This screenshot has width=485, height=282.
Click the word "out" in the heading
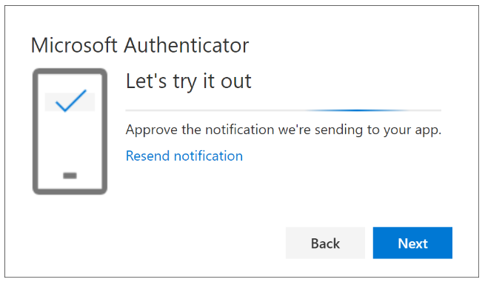pyautogui.click(x=235, y=81)
